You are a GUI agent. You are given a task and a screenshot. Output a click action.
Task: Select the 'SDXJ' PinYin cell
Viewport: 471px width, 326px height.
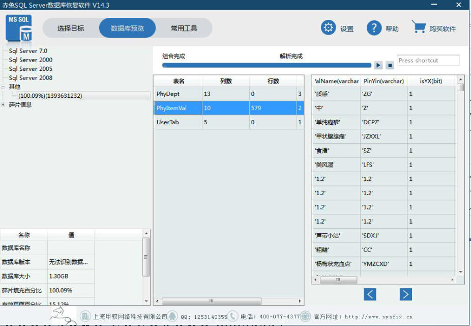click(384, 235)
